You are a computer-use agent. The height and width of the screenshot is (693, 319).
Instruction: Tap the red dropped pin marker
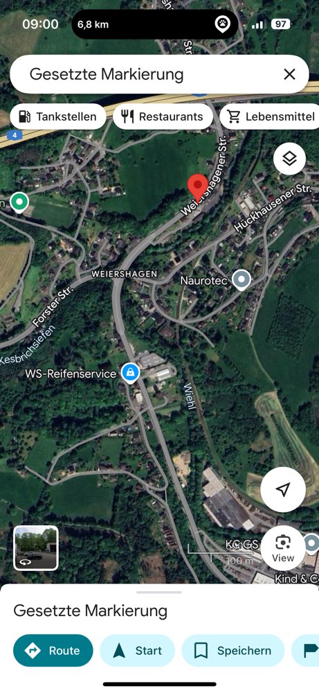click(198, 186)
